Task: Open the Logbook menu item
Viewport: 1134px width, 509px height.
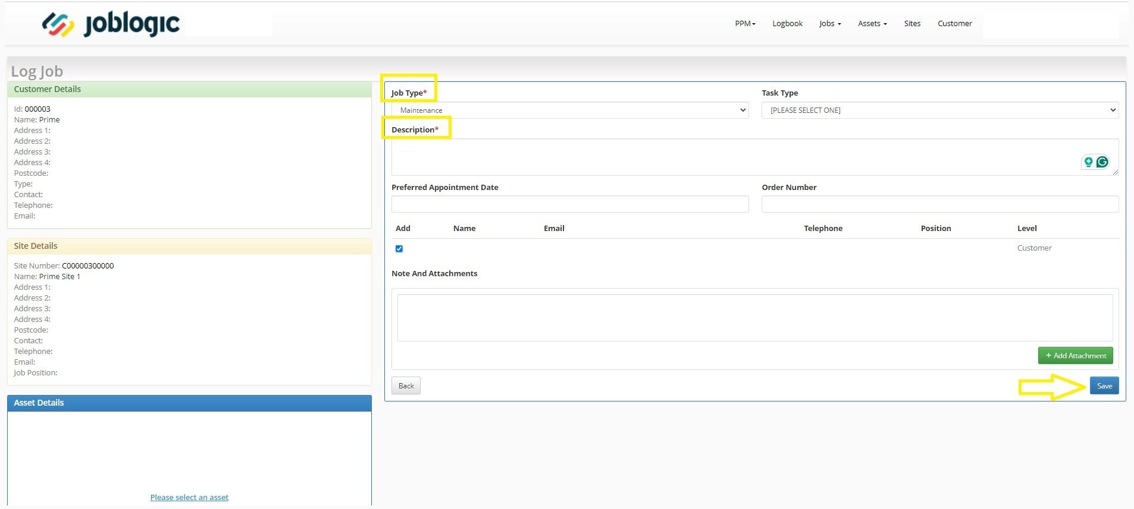Action: [x=787, y=24]
